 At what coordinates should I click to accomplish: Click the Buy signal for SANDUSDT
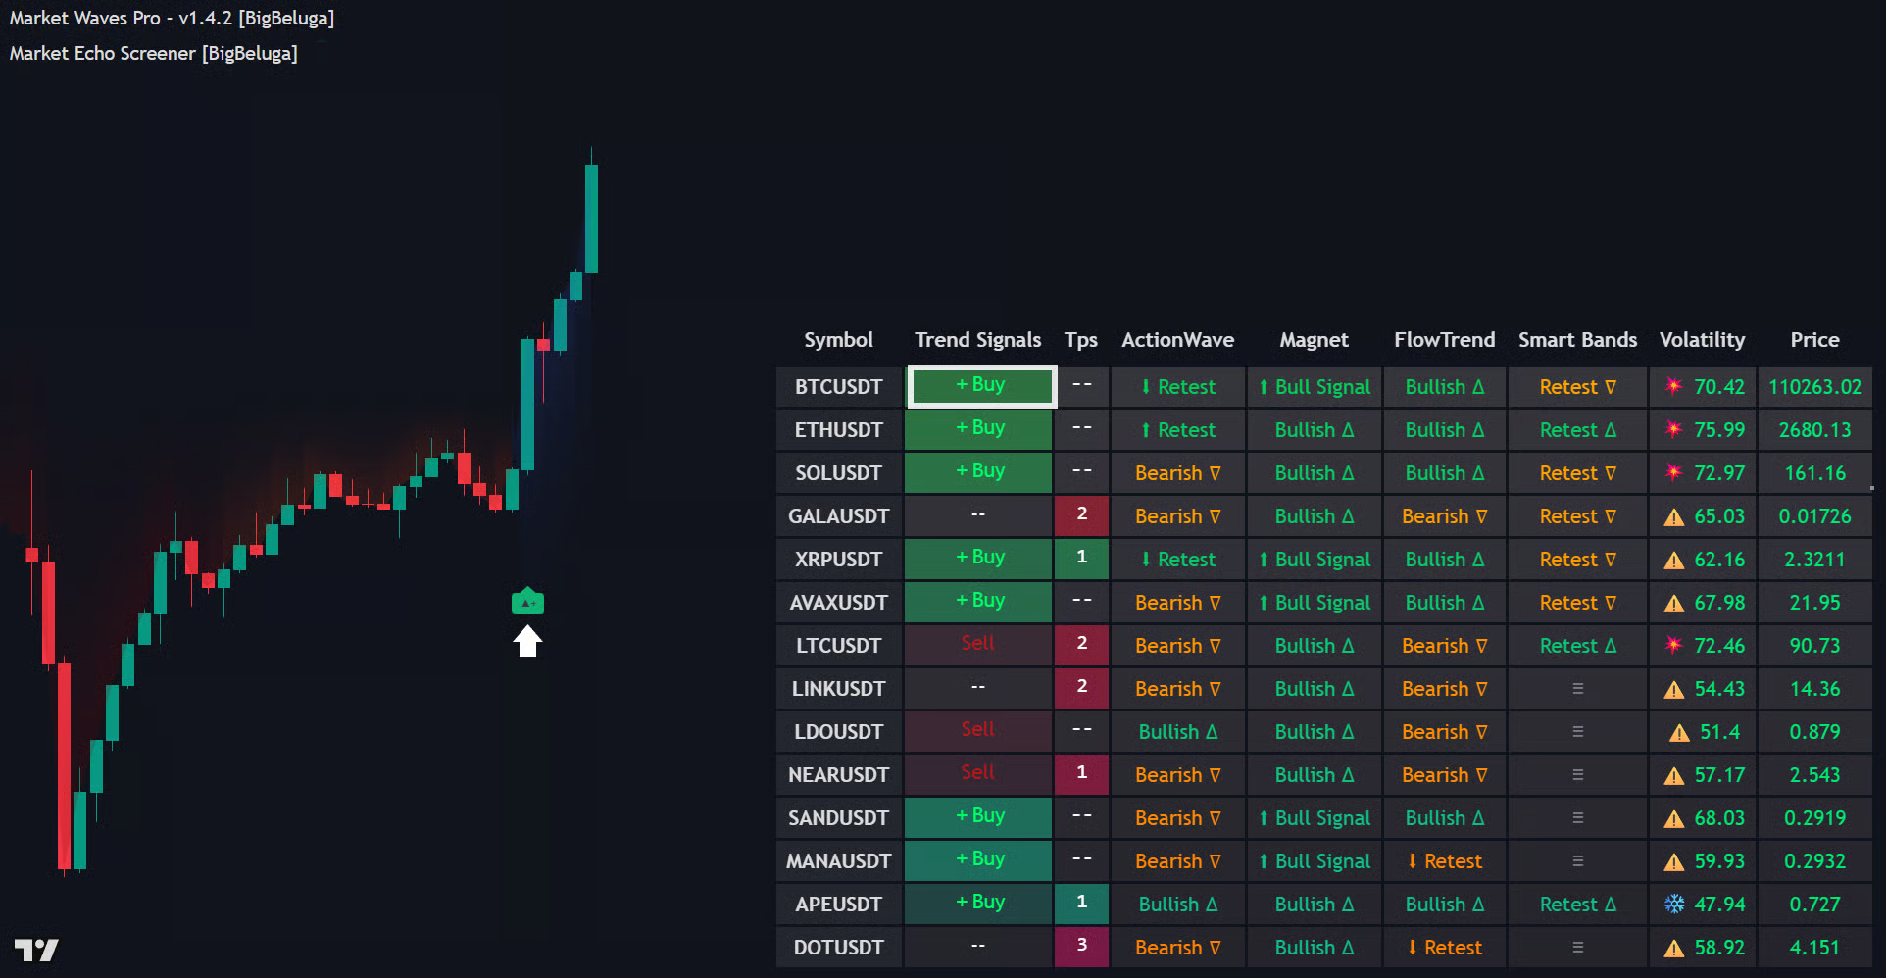979,816
